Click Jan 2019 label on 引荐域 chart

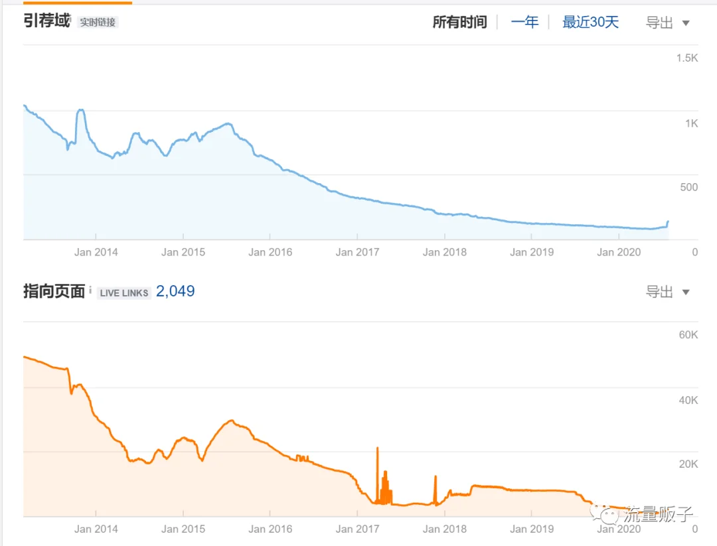[x=531, y=252]
